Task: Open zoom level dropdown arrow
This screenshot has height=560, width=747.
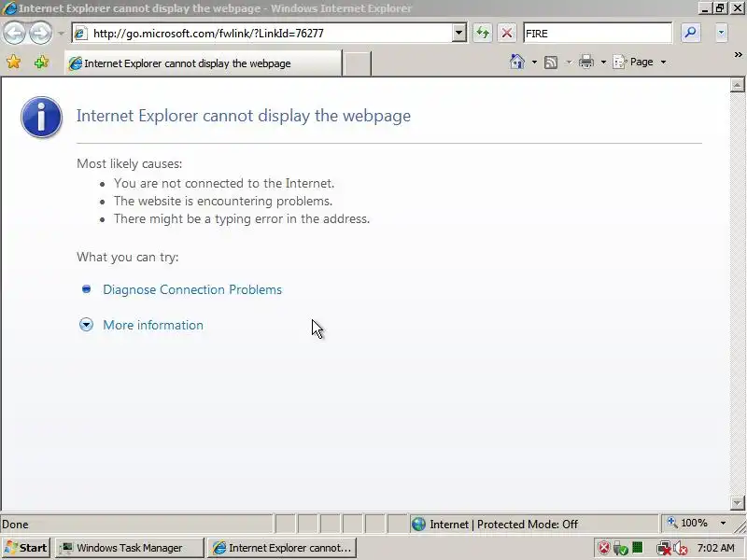Action: [723, 524]
